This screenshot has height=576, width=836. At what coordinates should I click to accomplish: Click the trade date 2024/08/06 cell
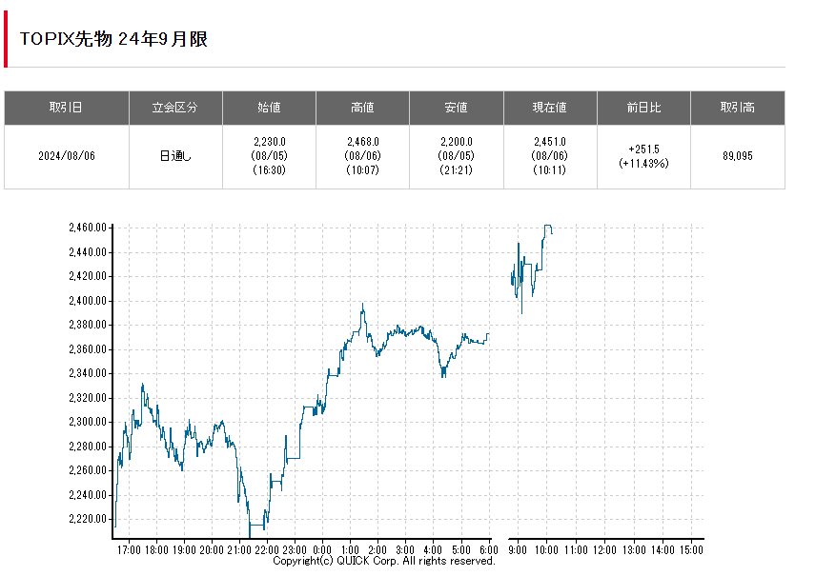(66, 156)
